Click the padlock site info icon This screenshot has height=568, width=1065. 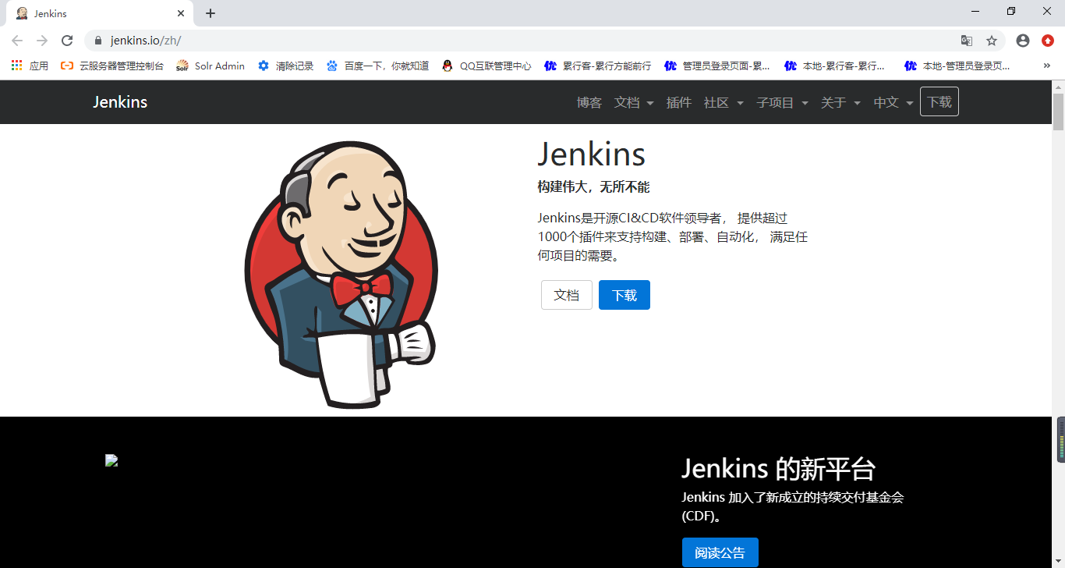(x=98, y=41)
